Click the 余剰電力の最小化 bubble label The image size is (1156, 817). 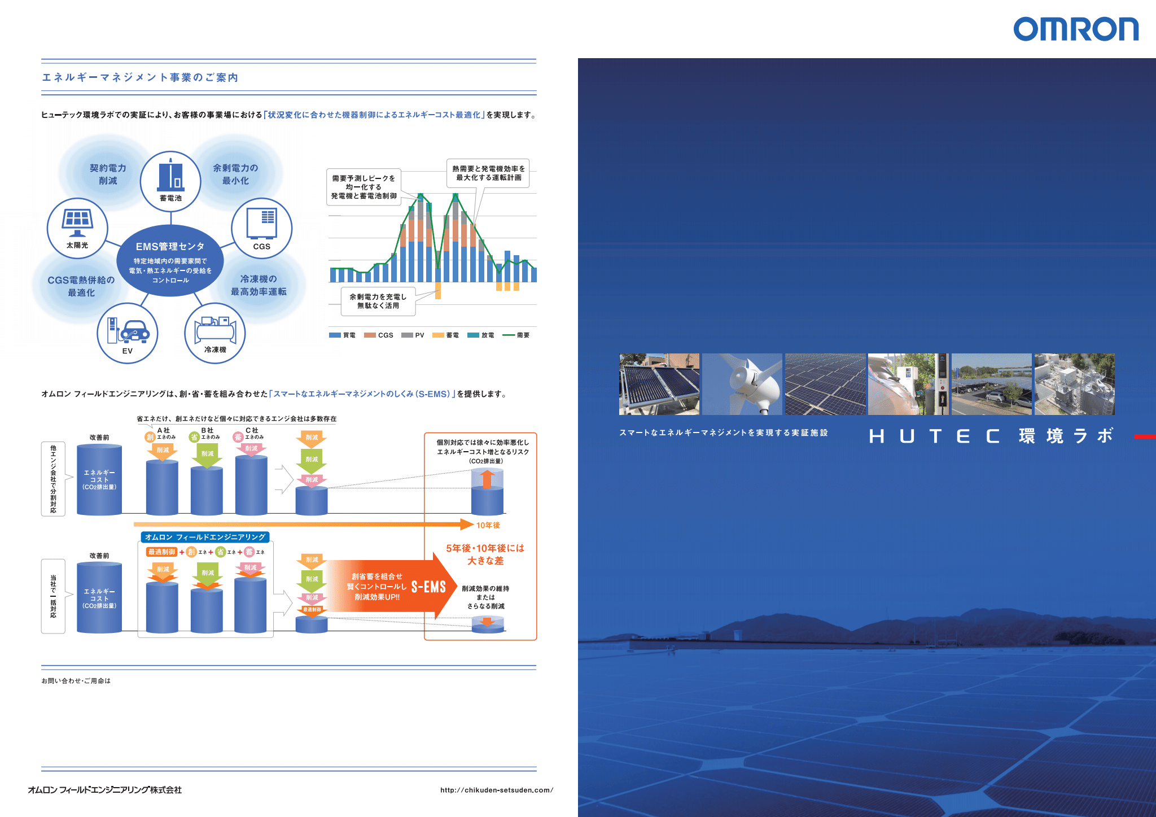point(235,174)
